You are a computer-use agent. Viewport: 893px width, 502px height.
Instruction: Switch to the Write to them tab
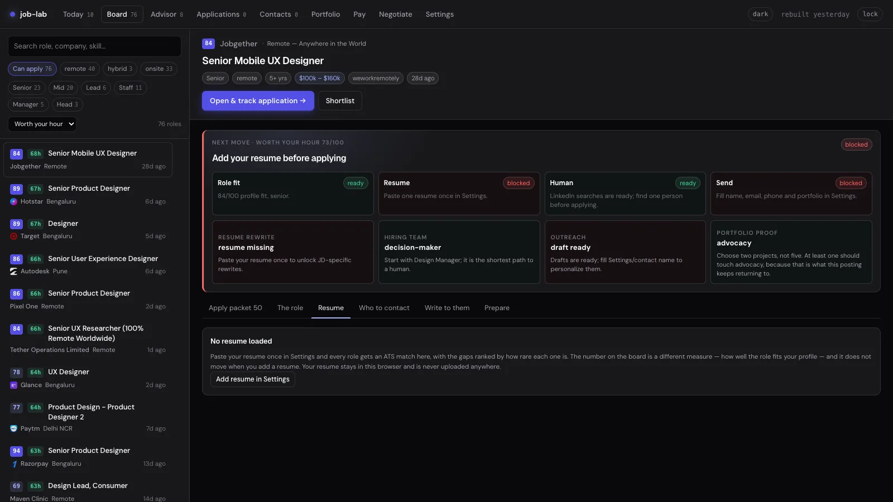[x=447, y=308]
